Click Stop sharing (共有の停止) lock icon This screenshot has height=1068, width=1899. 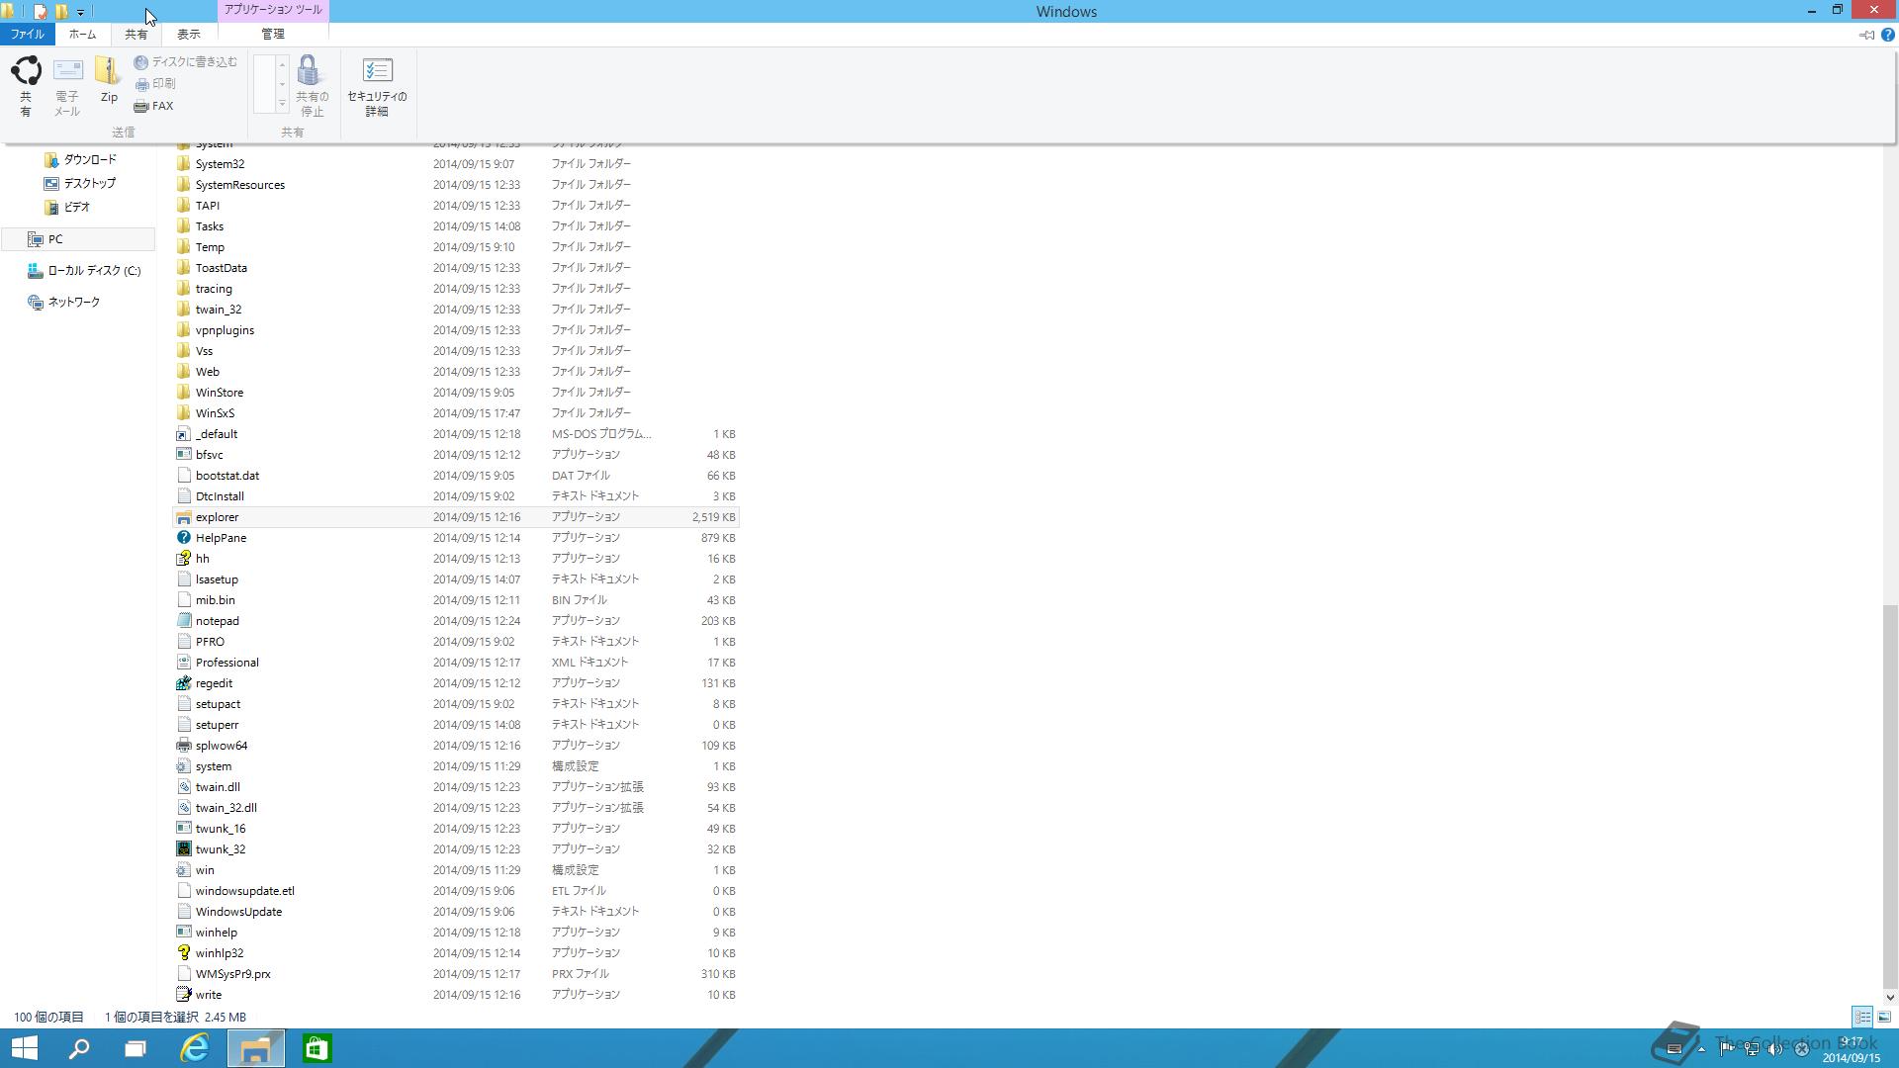pyautogui.click(x=312, y=87)
